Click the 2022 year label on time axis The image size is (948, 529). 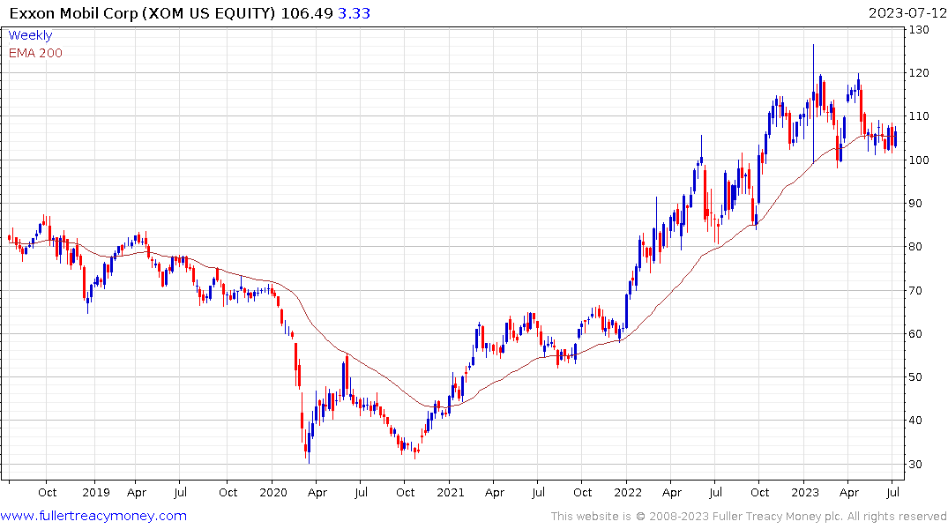(628, 493)
